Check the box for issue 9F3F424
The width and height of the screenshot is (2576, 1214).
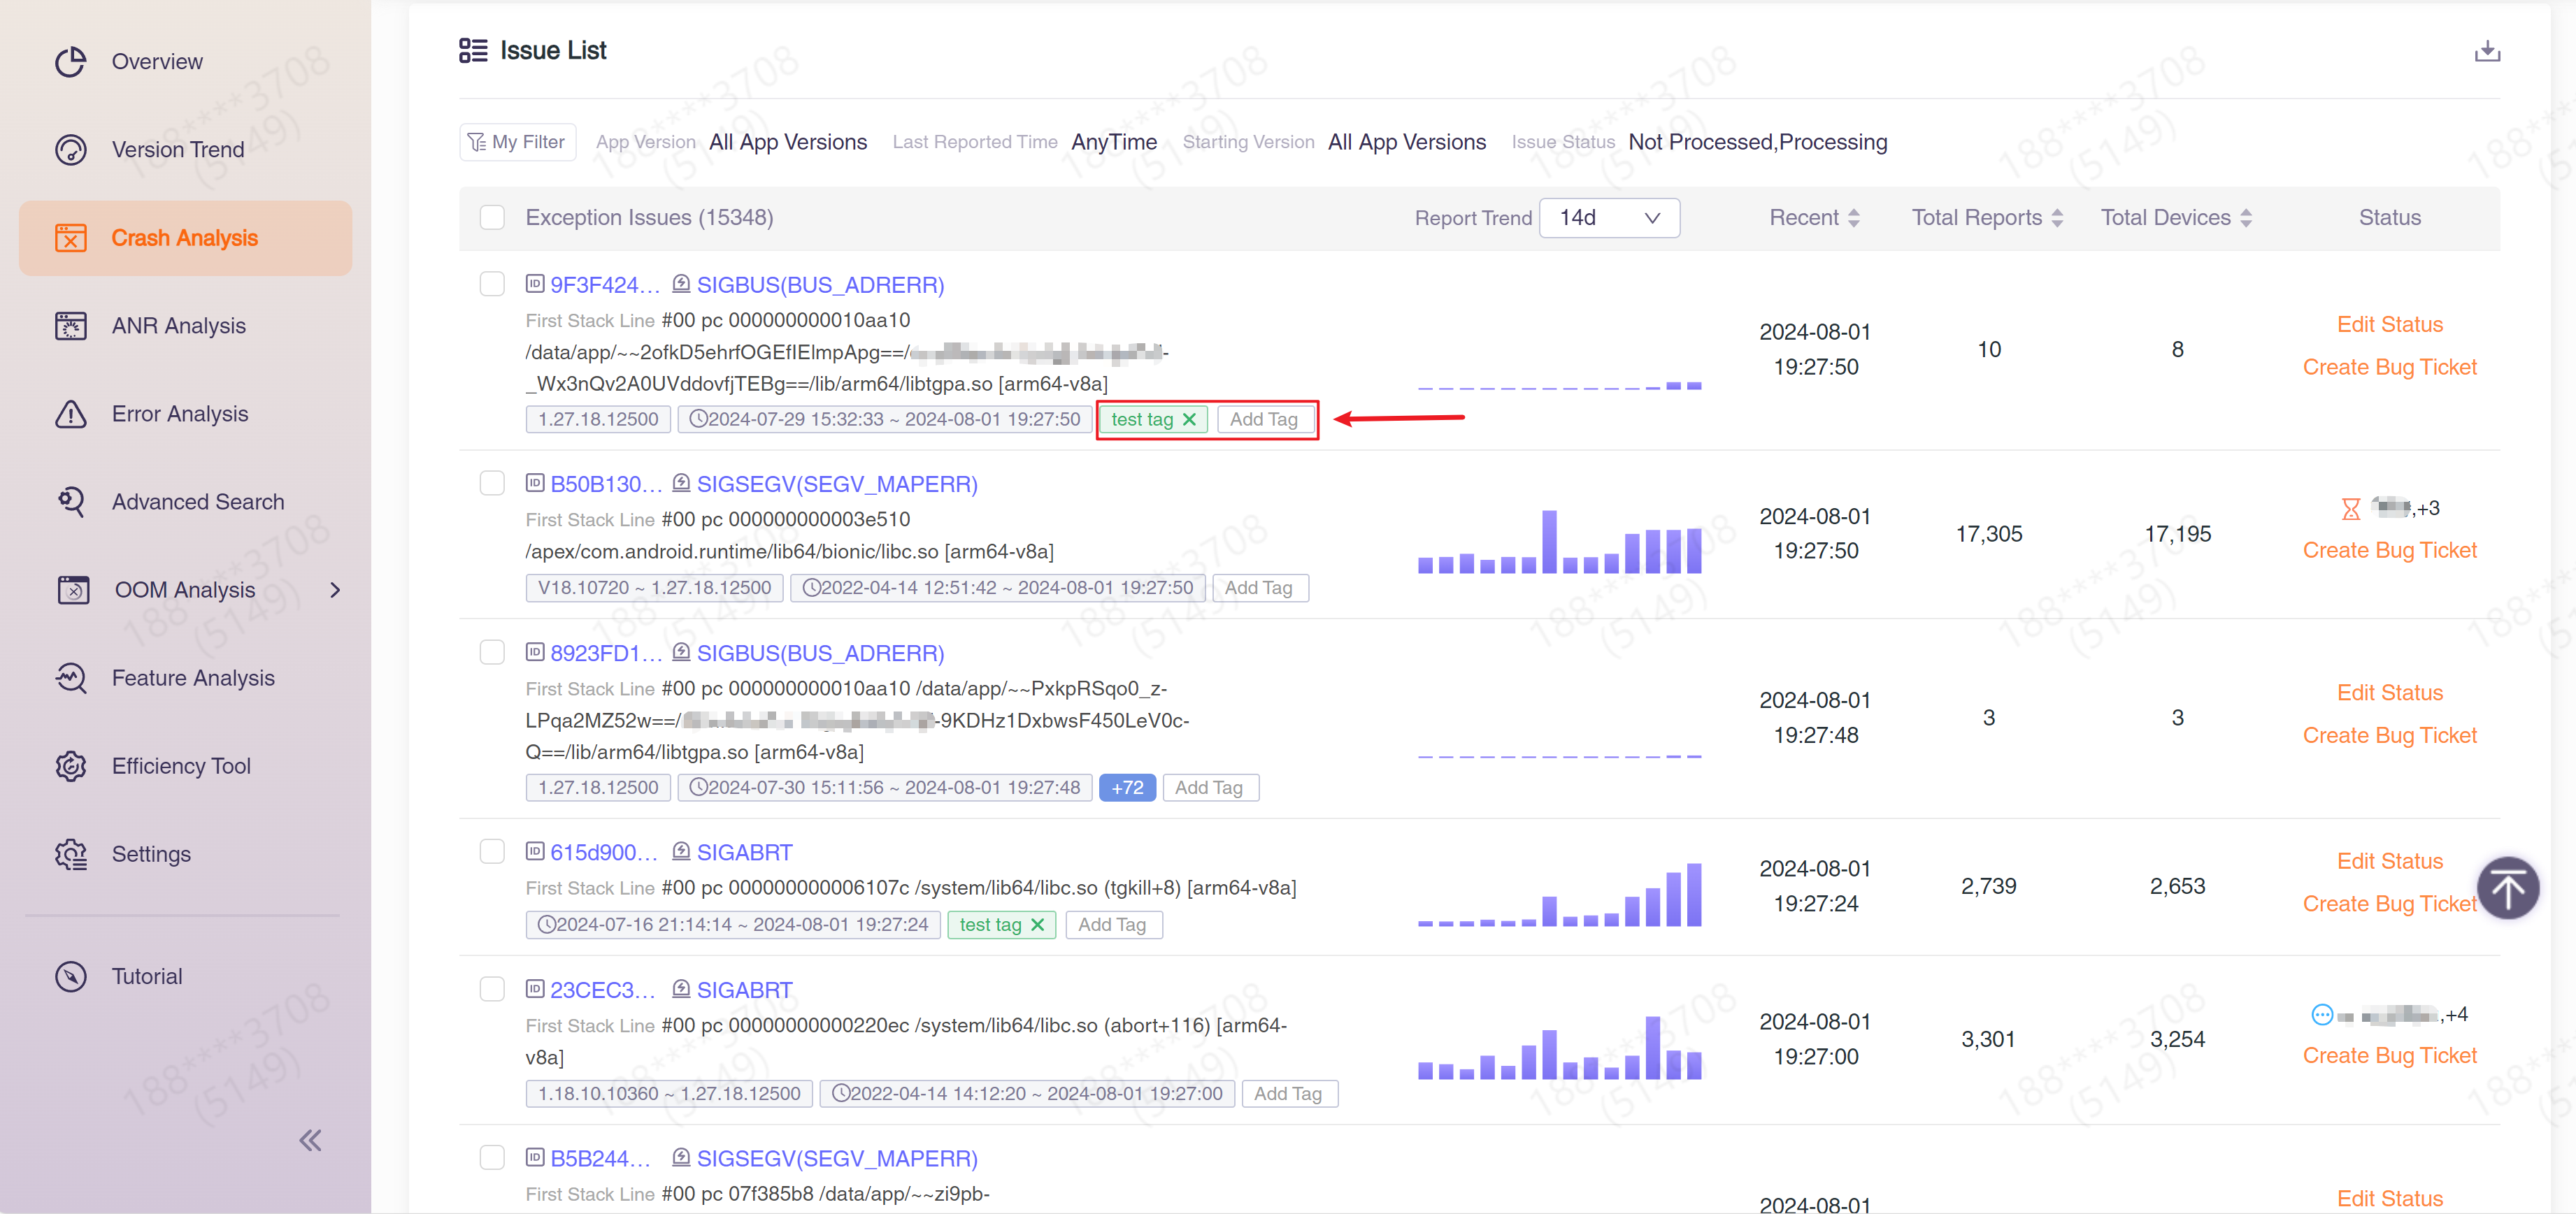click(x=492, y=284)
